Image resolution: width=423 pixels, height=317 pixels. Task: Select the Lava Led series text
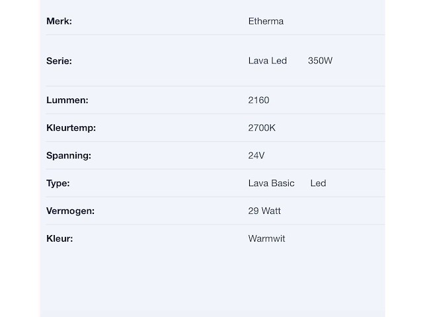tap(267, 61)
